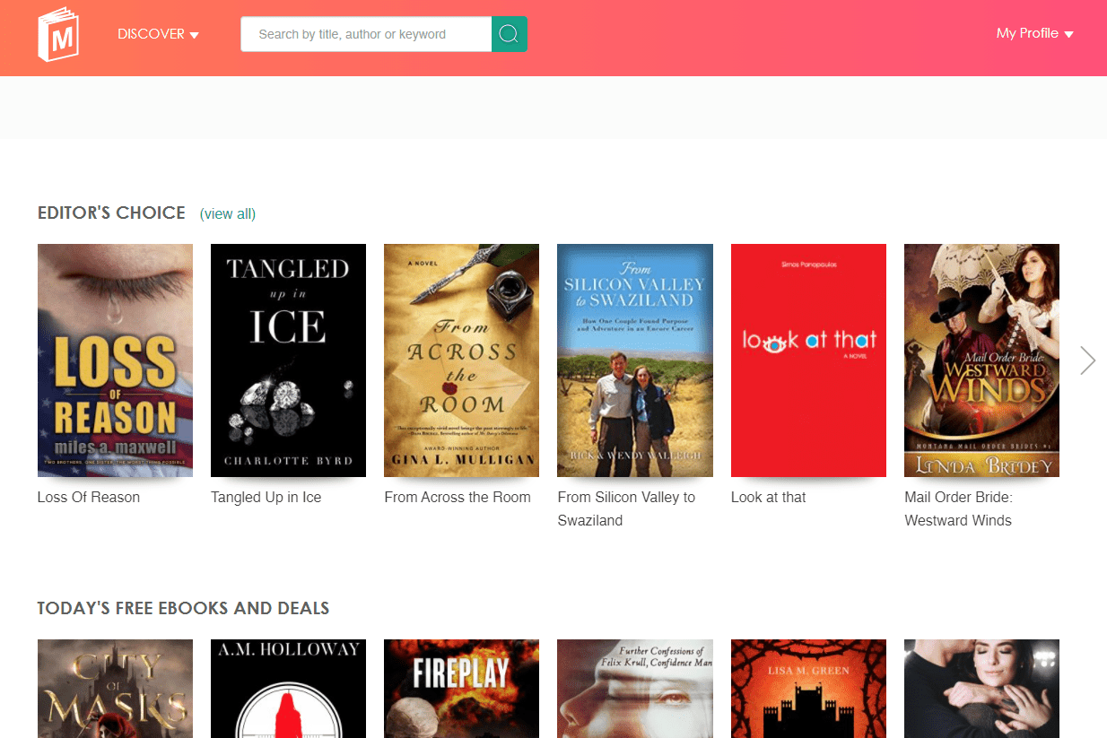Click the Lisa M. Green castle cover
1107x738 pixels.
point(808,689)
